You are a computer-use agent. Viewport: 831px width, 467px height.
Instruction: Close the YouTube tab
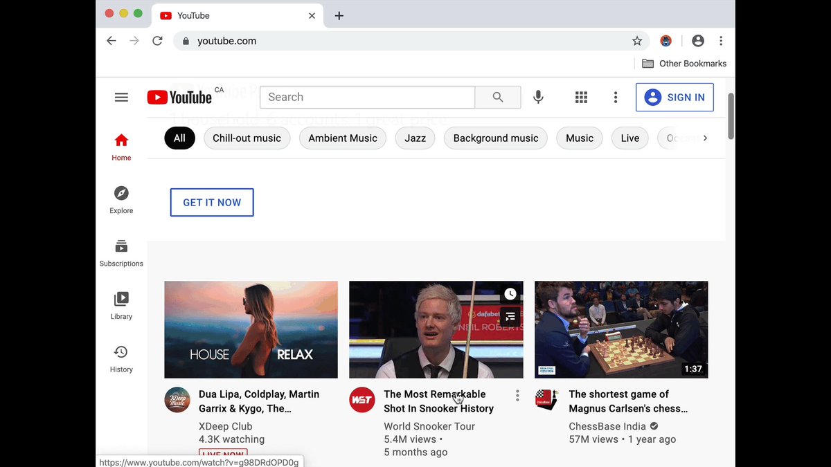(x=312, y=16)
